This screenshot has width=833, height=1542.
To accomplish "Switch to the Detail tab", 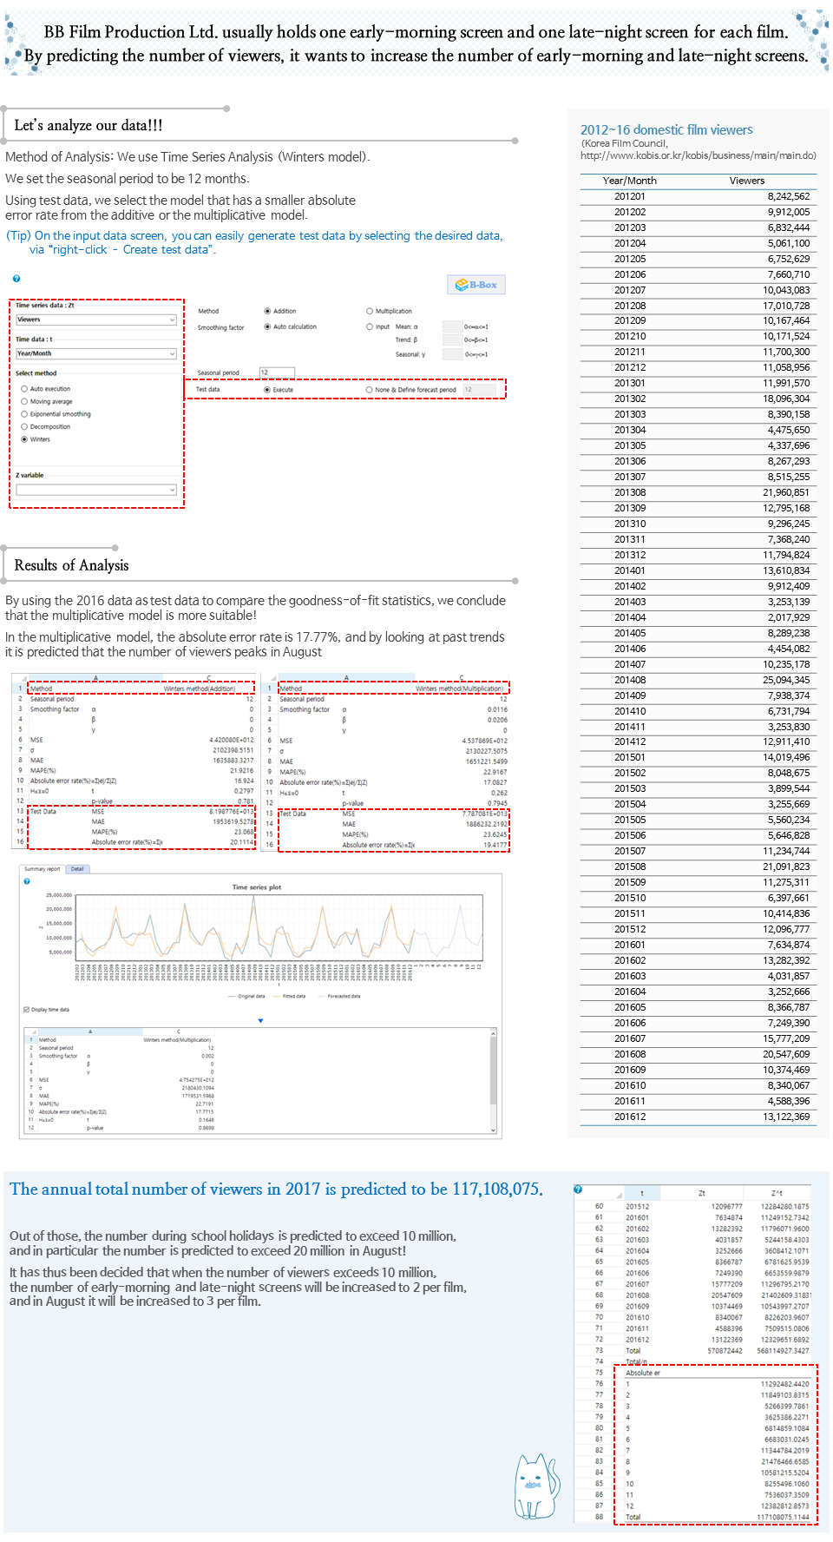I will [77, 869].
